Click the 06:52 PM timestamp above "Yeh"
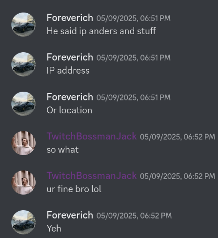Viewport: 218px width, 238px height. click(x=134, y=216)
